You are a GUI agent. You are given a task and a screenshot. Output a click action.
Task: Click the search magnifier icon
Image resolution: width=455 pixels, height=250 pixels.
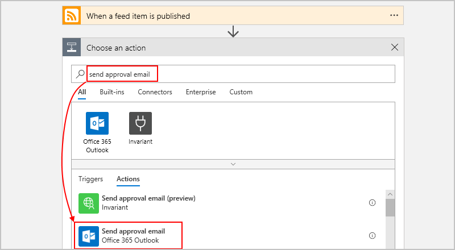pyautogui.click(x=80, y=74)
